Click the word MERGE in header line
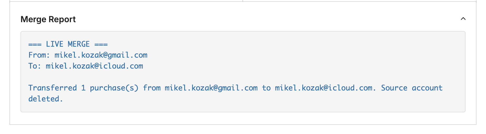The height and width of the screenshot is (134, 486). coord(79,44)
